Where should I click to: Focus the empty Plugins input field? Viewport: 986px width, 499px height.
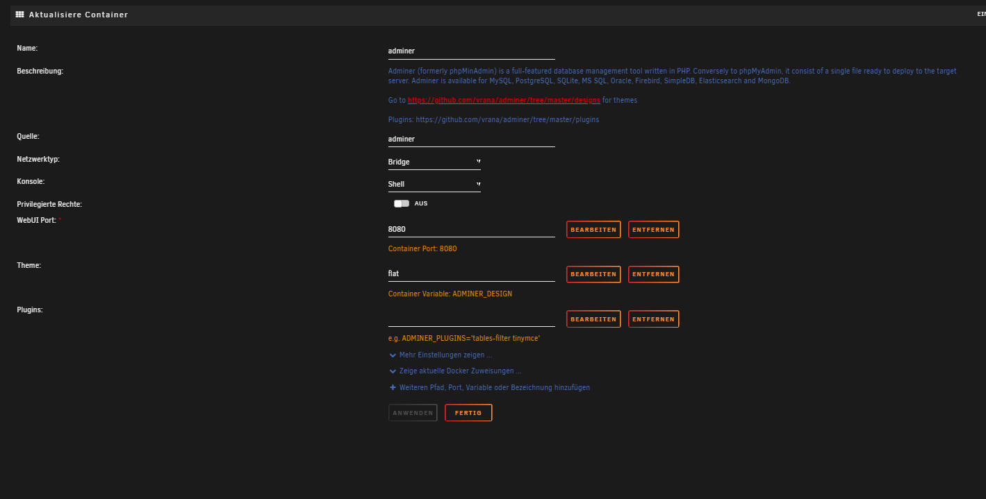(472, 319)
